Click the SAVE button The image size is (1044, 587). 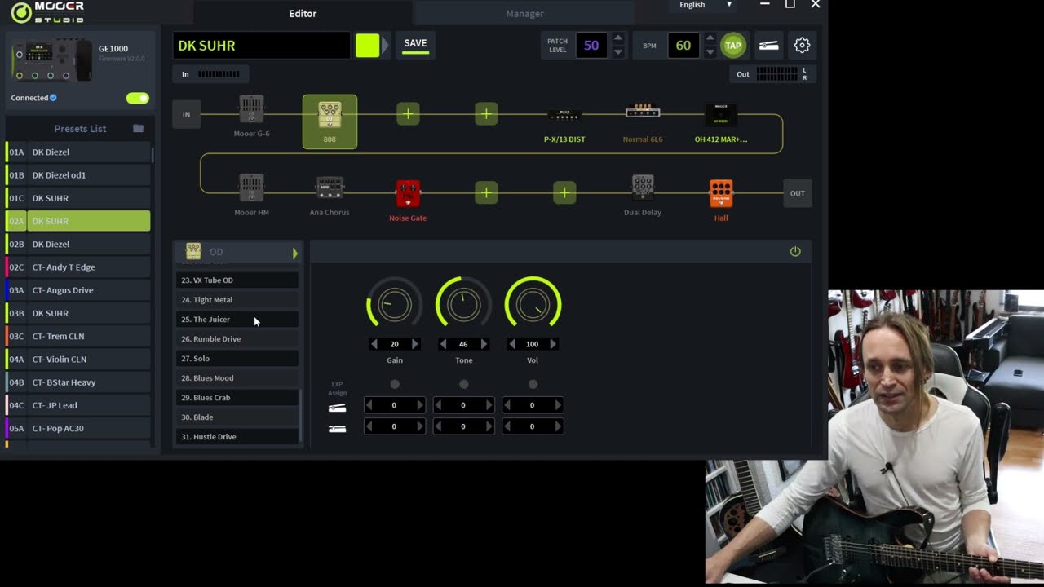(415, 45)
